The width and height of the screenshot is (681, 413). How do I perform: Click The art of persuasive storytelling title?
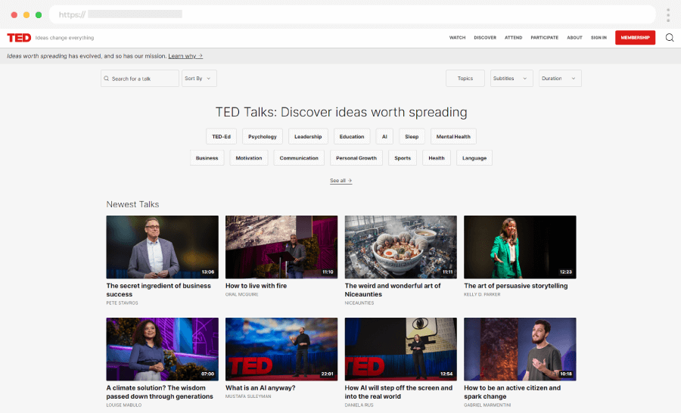click(515, 286)
